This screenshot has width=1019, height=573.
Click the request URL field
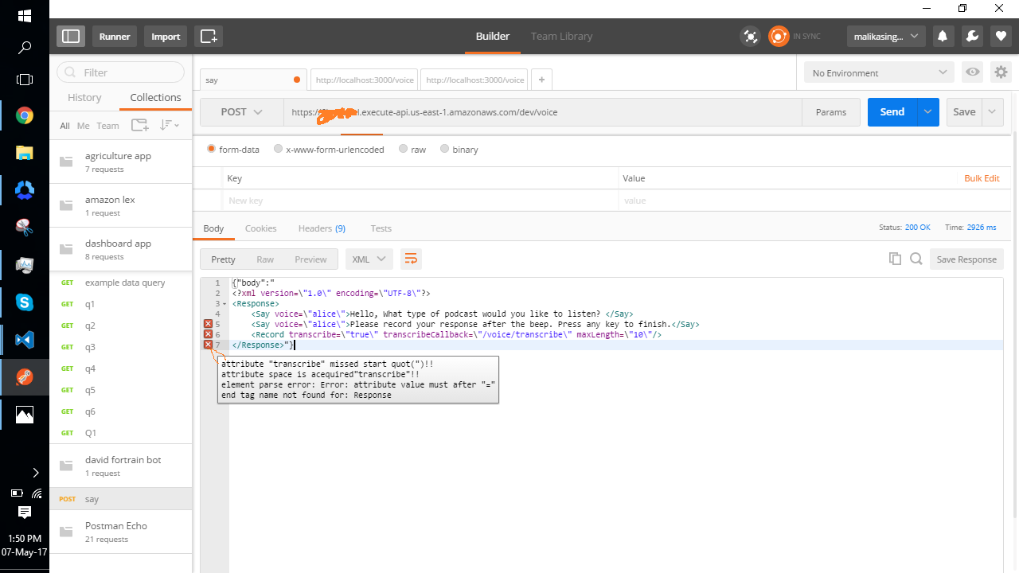point(543,112)
